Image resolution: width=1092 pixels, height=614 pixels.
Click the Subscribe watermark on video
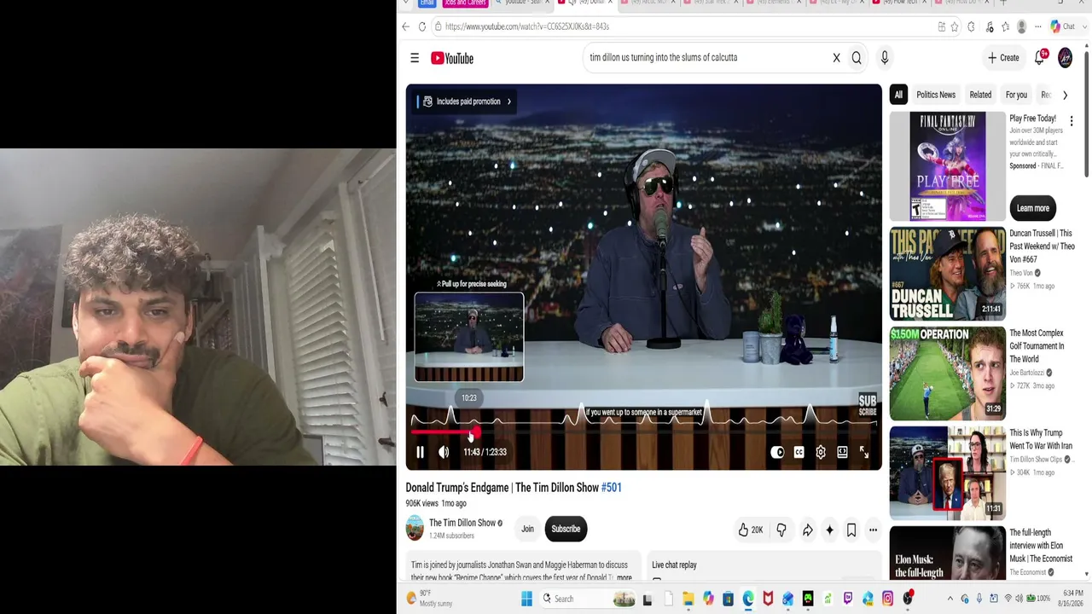coord(867,405)
